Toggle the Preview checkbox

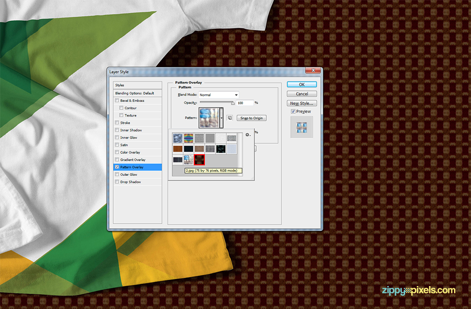point(293,112)
